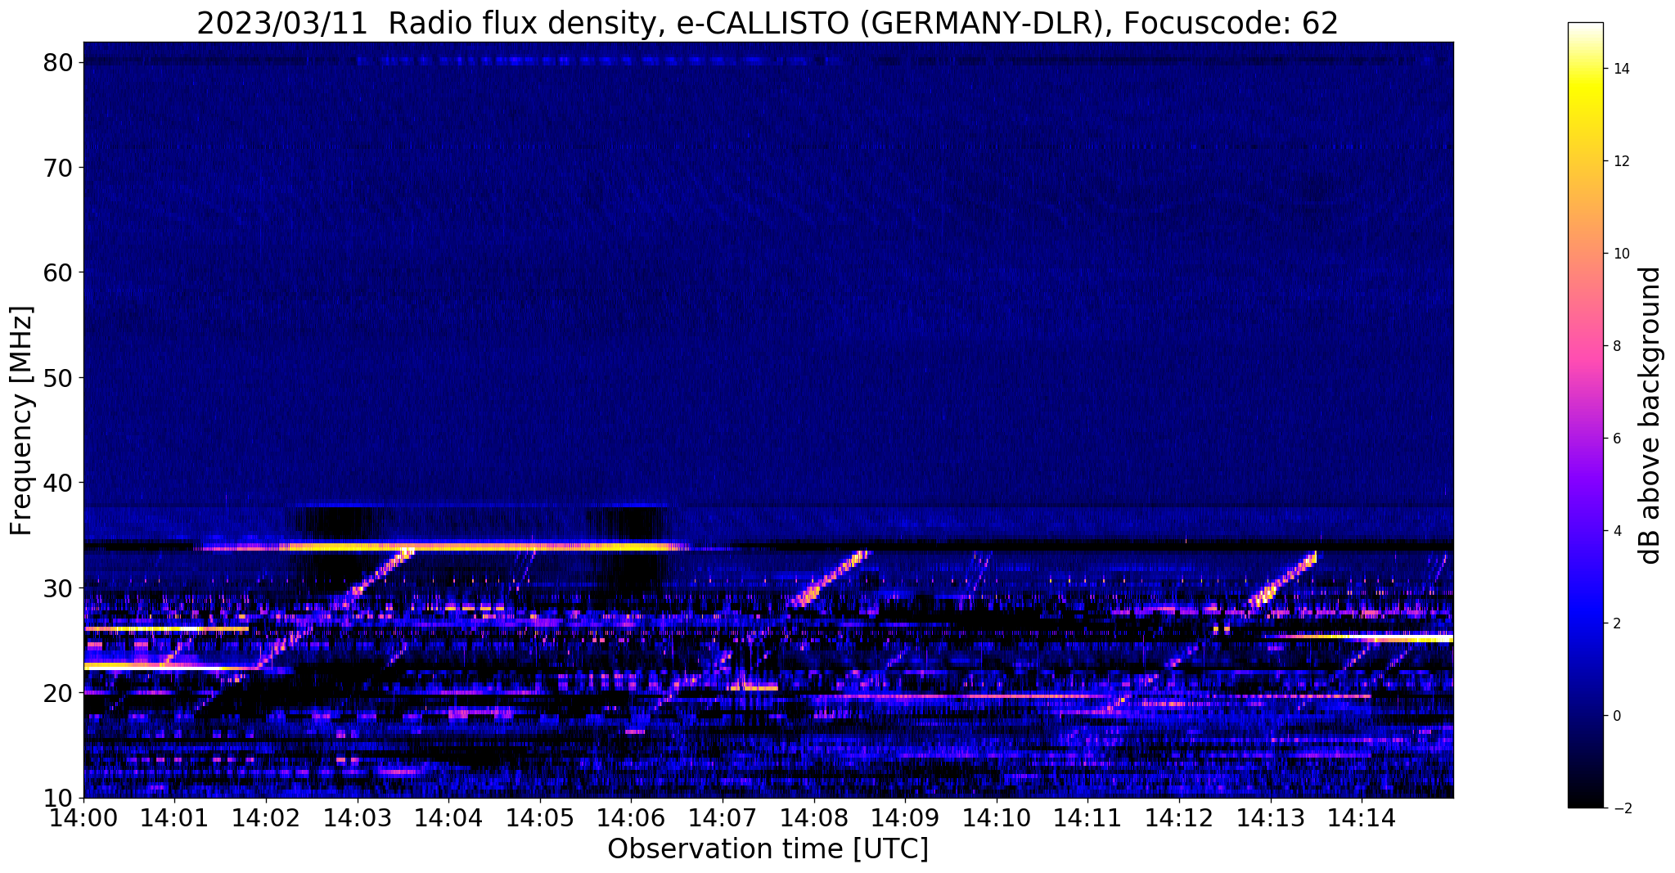Click the colorbar tick label 8
Screen dimensions: 1675x873
point(1616,346)
